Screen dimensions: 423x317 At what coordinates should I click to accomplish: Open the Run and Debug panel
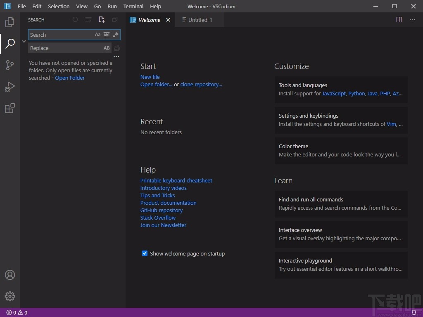10,87
